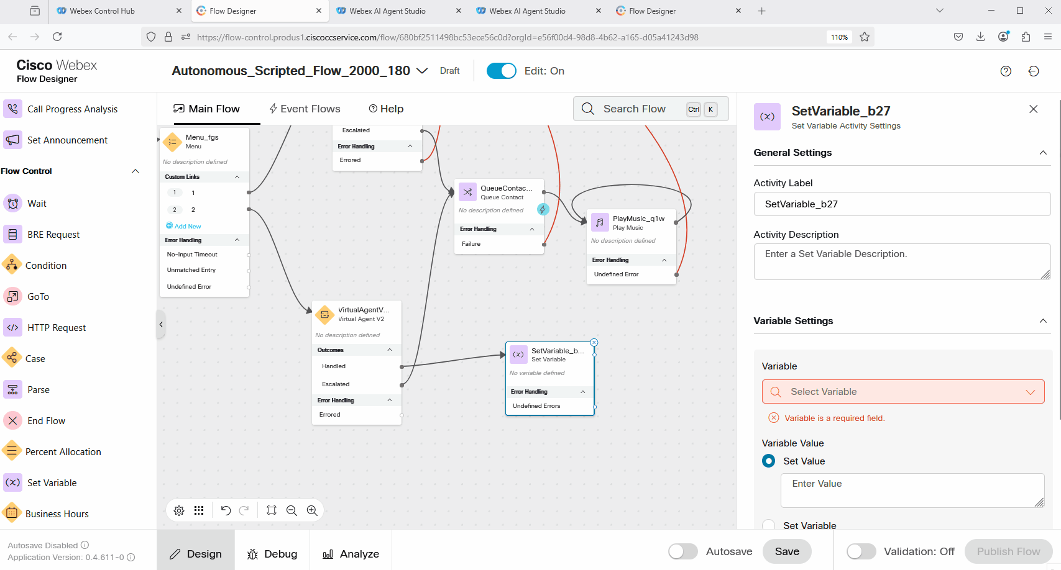Open the Debug tab

272,554
